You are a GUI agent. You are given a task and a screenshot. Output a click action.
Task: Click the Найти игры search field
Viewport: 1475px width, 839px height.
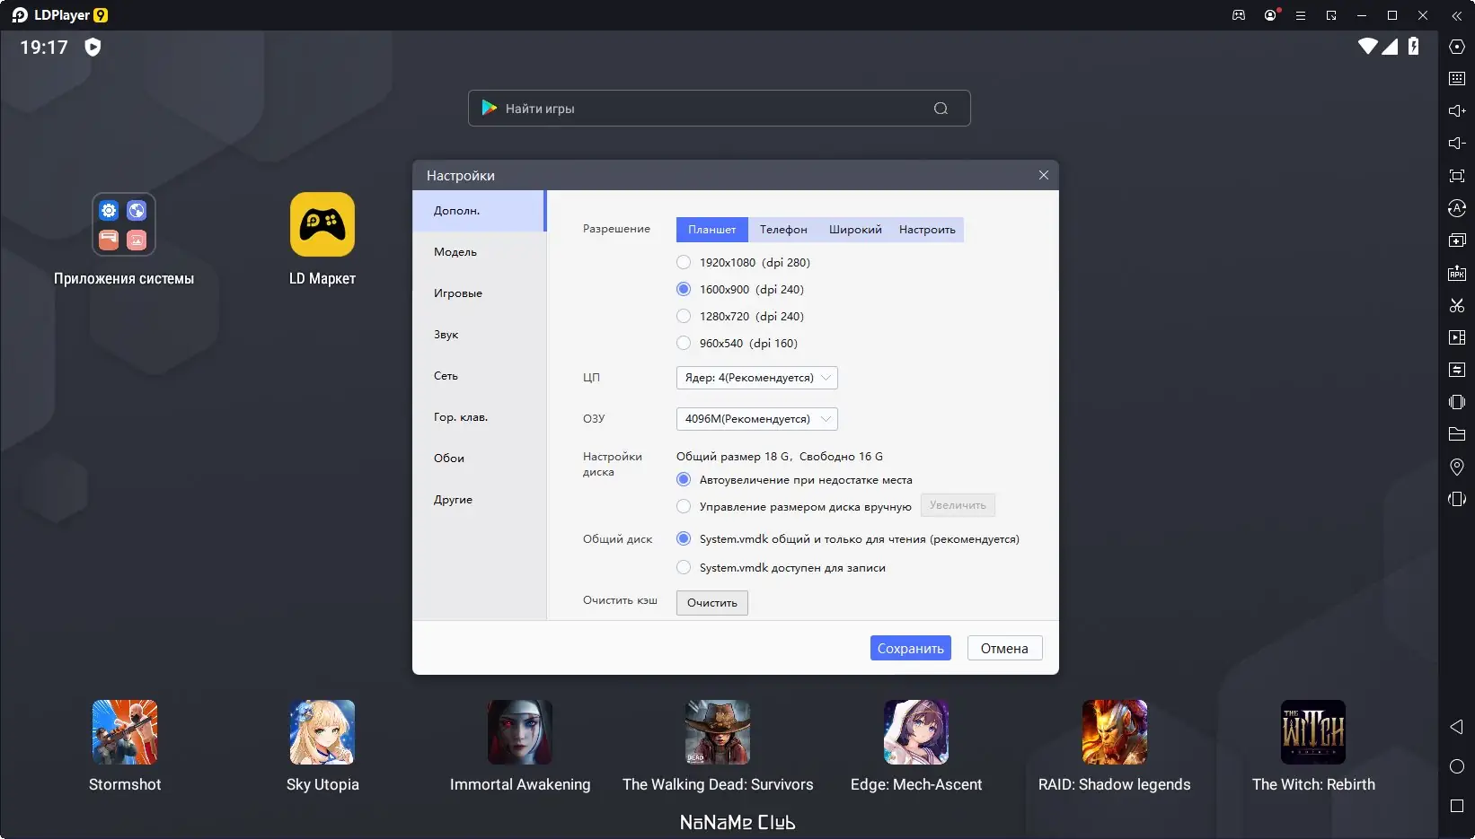[719, 109]
